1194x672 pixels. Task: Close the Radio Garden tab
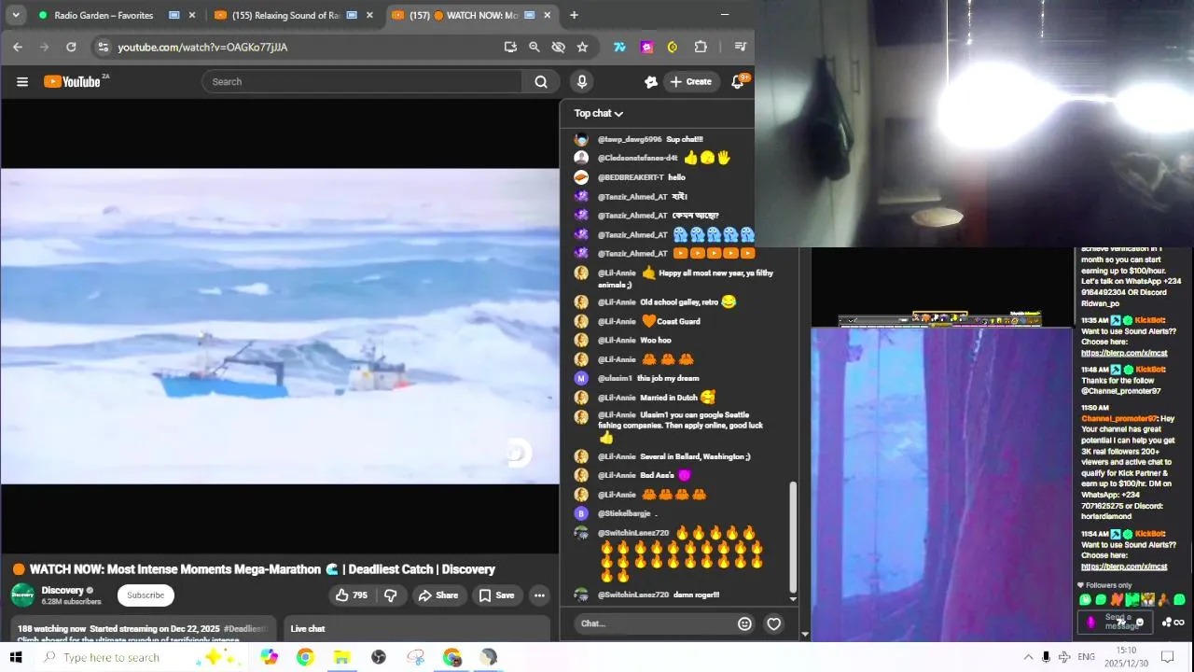pyautogui.click(x=192, y=15)
